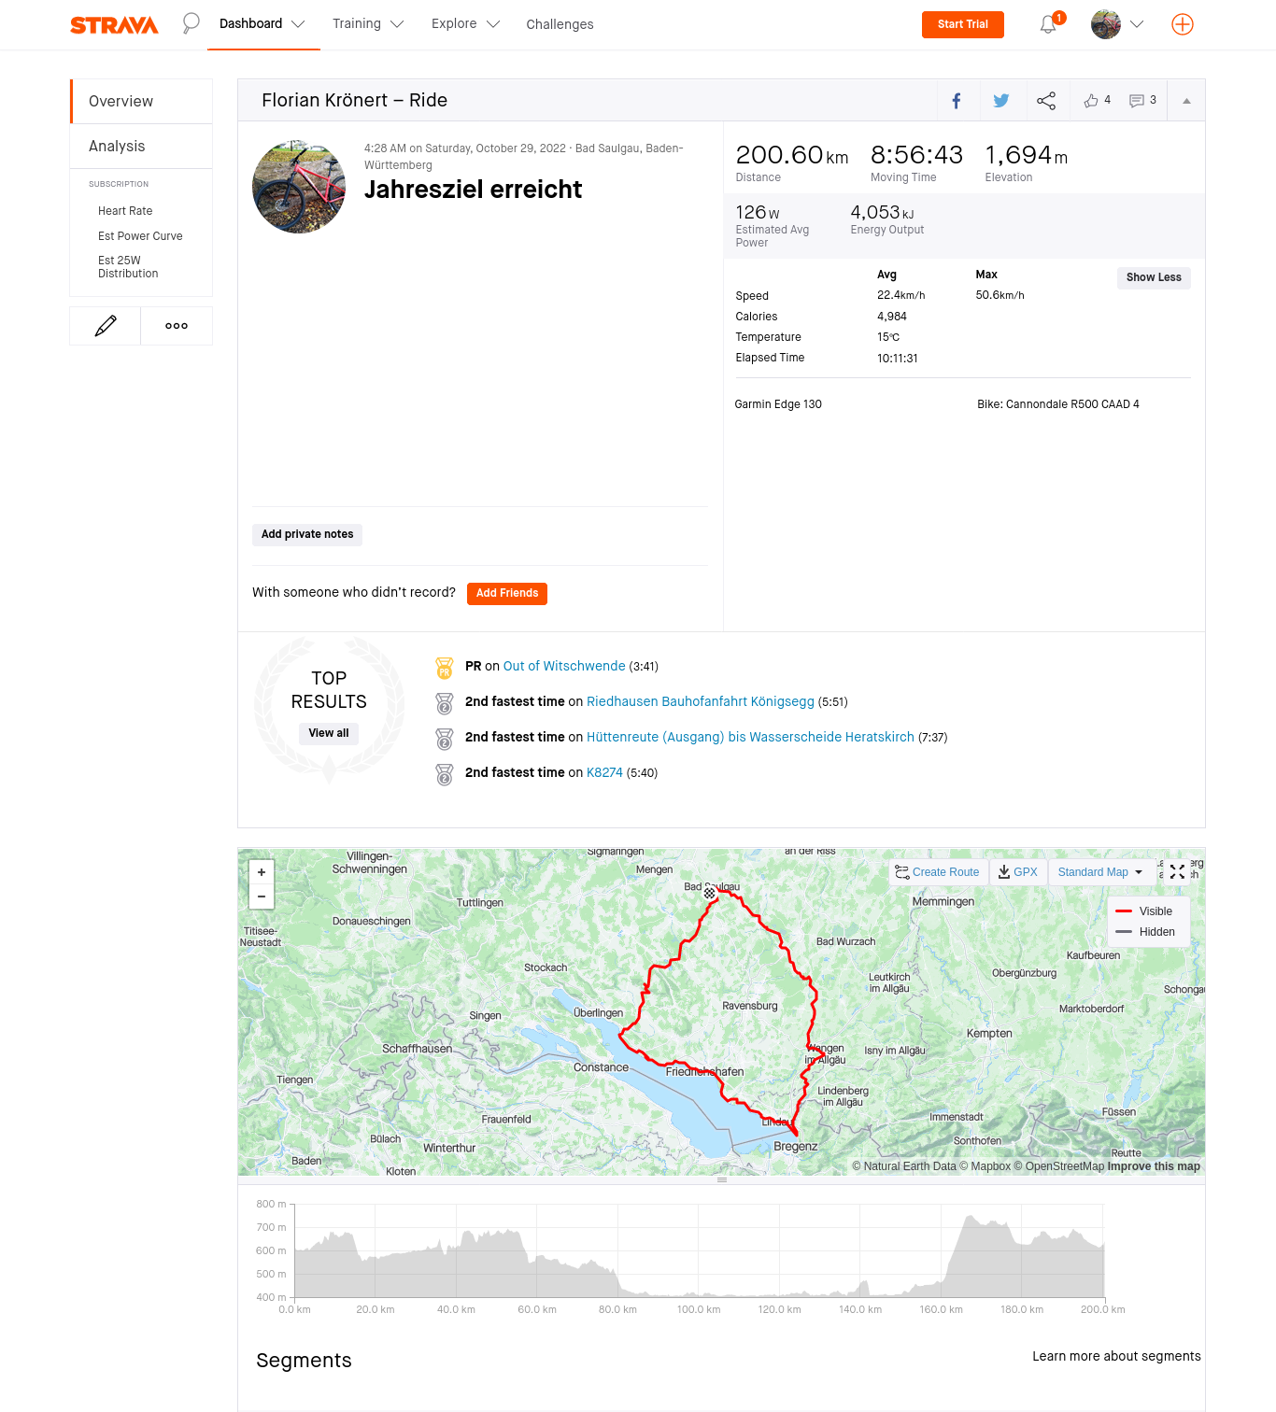The height and width of the screenshot is (1412, 1276).
Task: Toggle the map to fullscreen
Action: coord(1177,871)
